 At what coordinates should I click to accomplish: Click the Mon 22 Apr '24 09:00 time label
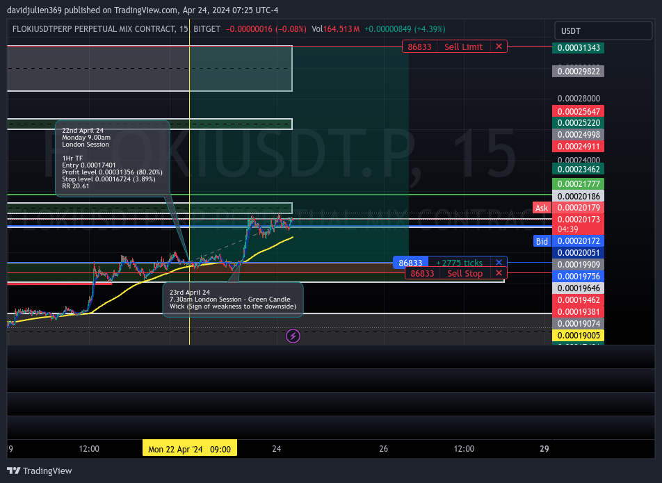point(190,449)
